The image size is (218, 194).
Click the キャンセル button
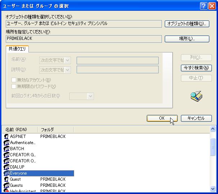coord(196,118)
